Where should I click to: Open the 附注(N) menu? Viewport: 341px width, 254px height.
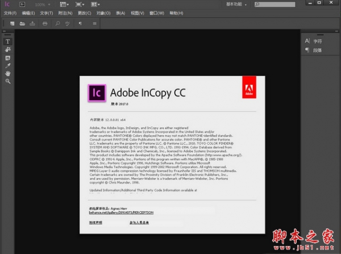[x=65, y=13]
